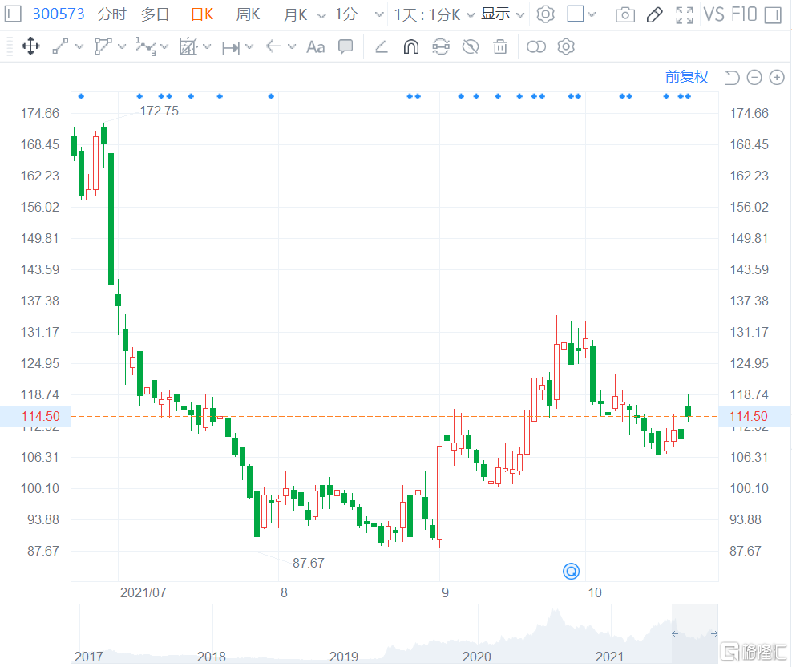Click the shaded navigator window in timeline
This screenshot has width=792, height=667.
[x=694, y=633]
